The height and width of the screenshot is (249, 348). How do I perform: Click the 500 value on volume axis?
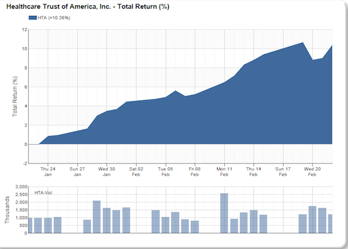point(24,225)
